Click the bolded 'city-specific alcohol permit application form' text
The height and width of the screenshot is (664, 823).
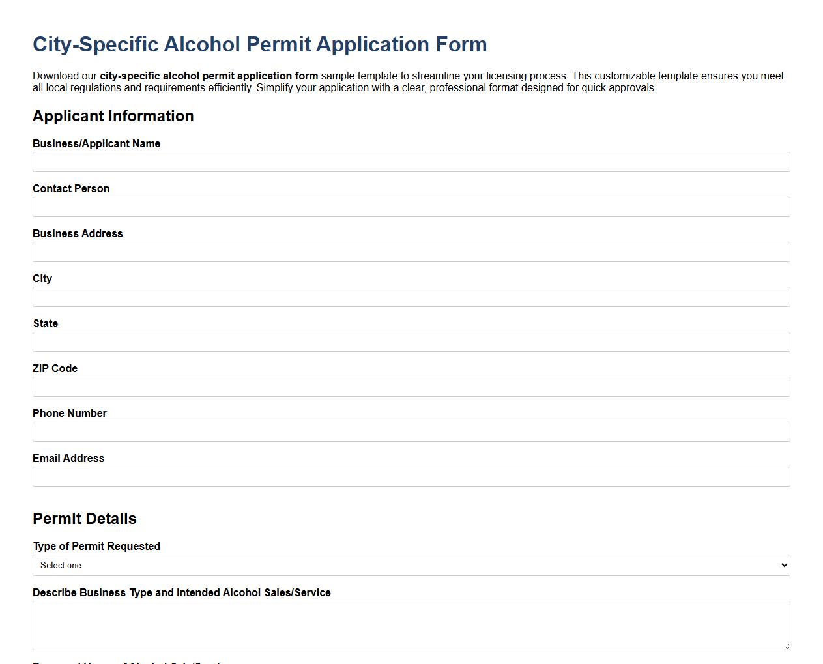click(x=208, y=76)
